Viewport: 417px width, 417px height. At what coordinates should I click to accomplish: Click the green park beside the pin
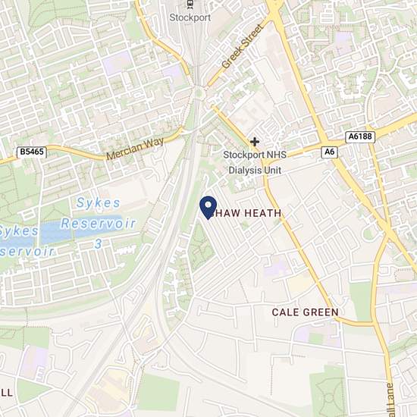[x=202, y=247]
